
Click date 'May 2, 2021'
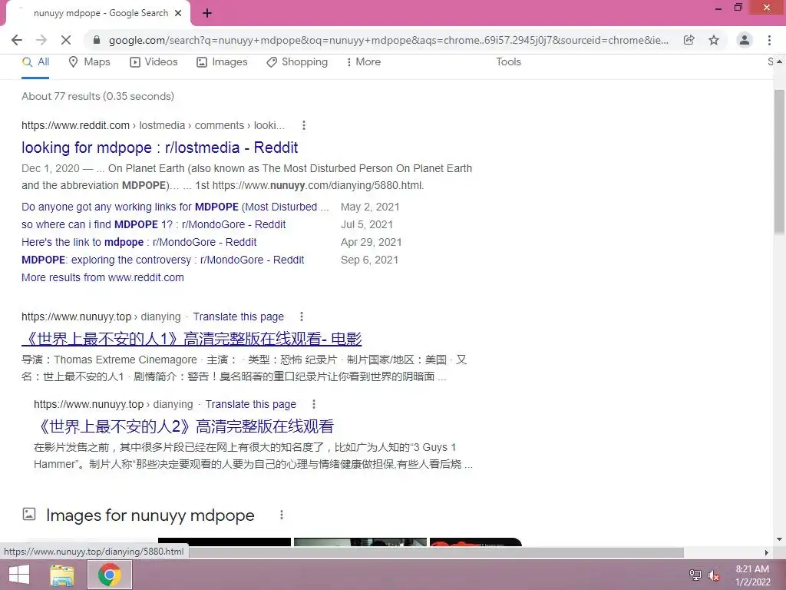(370, 207)
